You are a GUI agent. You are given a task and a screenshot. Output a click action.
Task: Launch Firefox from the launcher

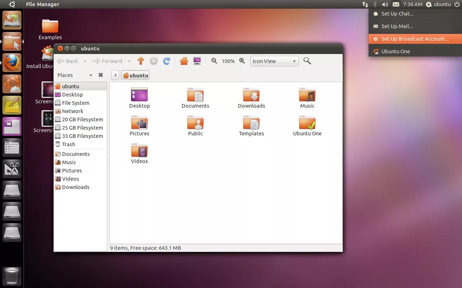12,63
